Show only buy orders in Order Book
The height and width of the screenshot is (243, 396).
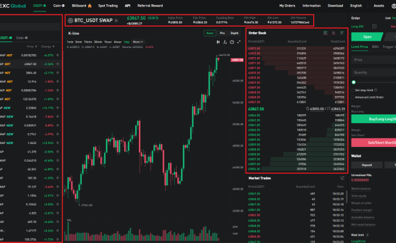(x=341, y=32)
